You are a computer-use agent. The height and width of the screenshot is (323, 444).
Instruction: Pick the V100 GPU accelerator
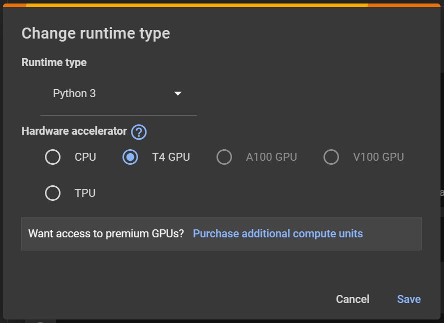pyautogui.click(x=331, y=157)
